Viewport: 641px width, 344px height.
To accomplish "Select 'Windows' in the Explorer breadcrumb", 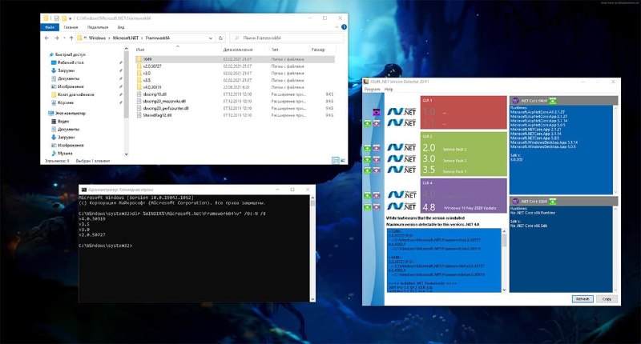I will point(97,38).
